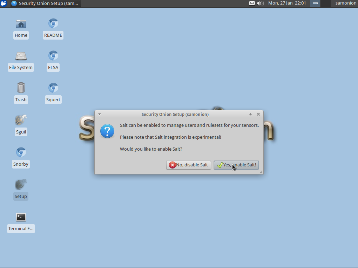
Task: Open the dialog window menu arrow
Action: point(100,114)
